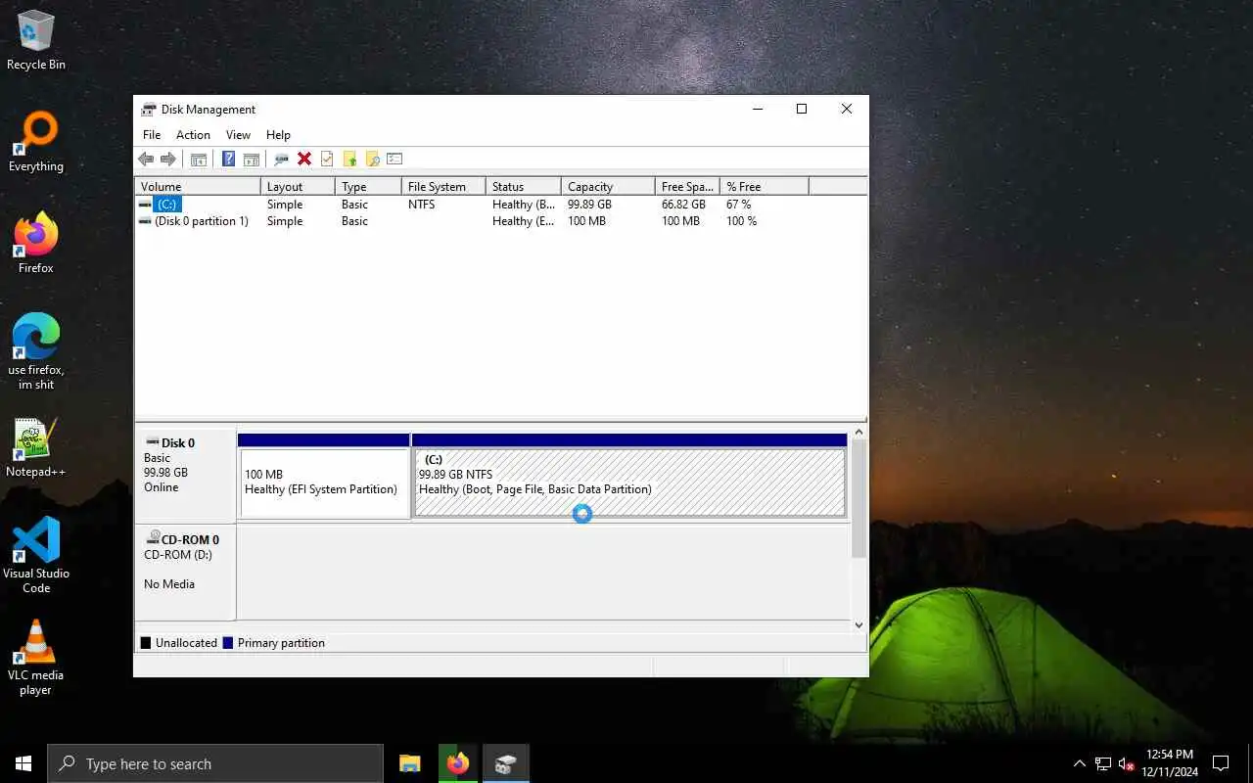Screen dimensions: 1253x783
Task: Select the (Disk 0 partition 1) volume row
Action: 500,221
